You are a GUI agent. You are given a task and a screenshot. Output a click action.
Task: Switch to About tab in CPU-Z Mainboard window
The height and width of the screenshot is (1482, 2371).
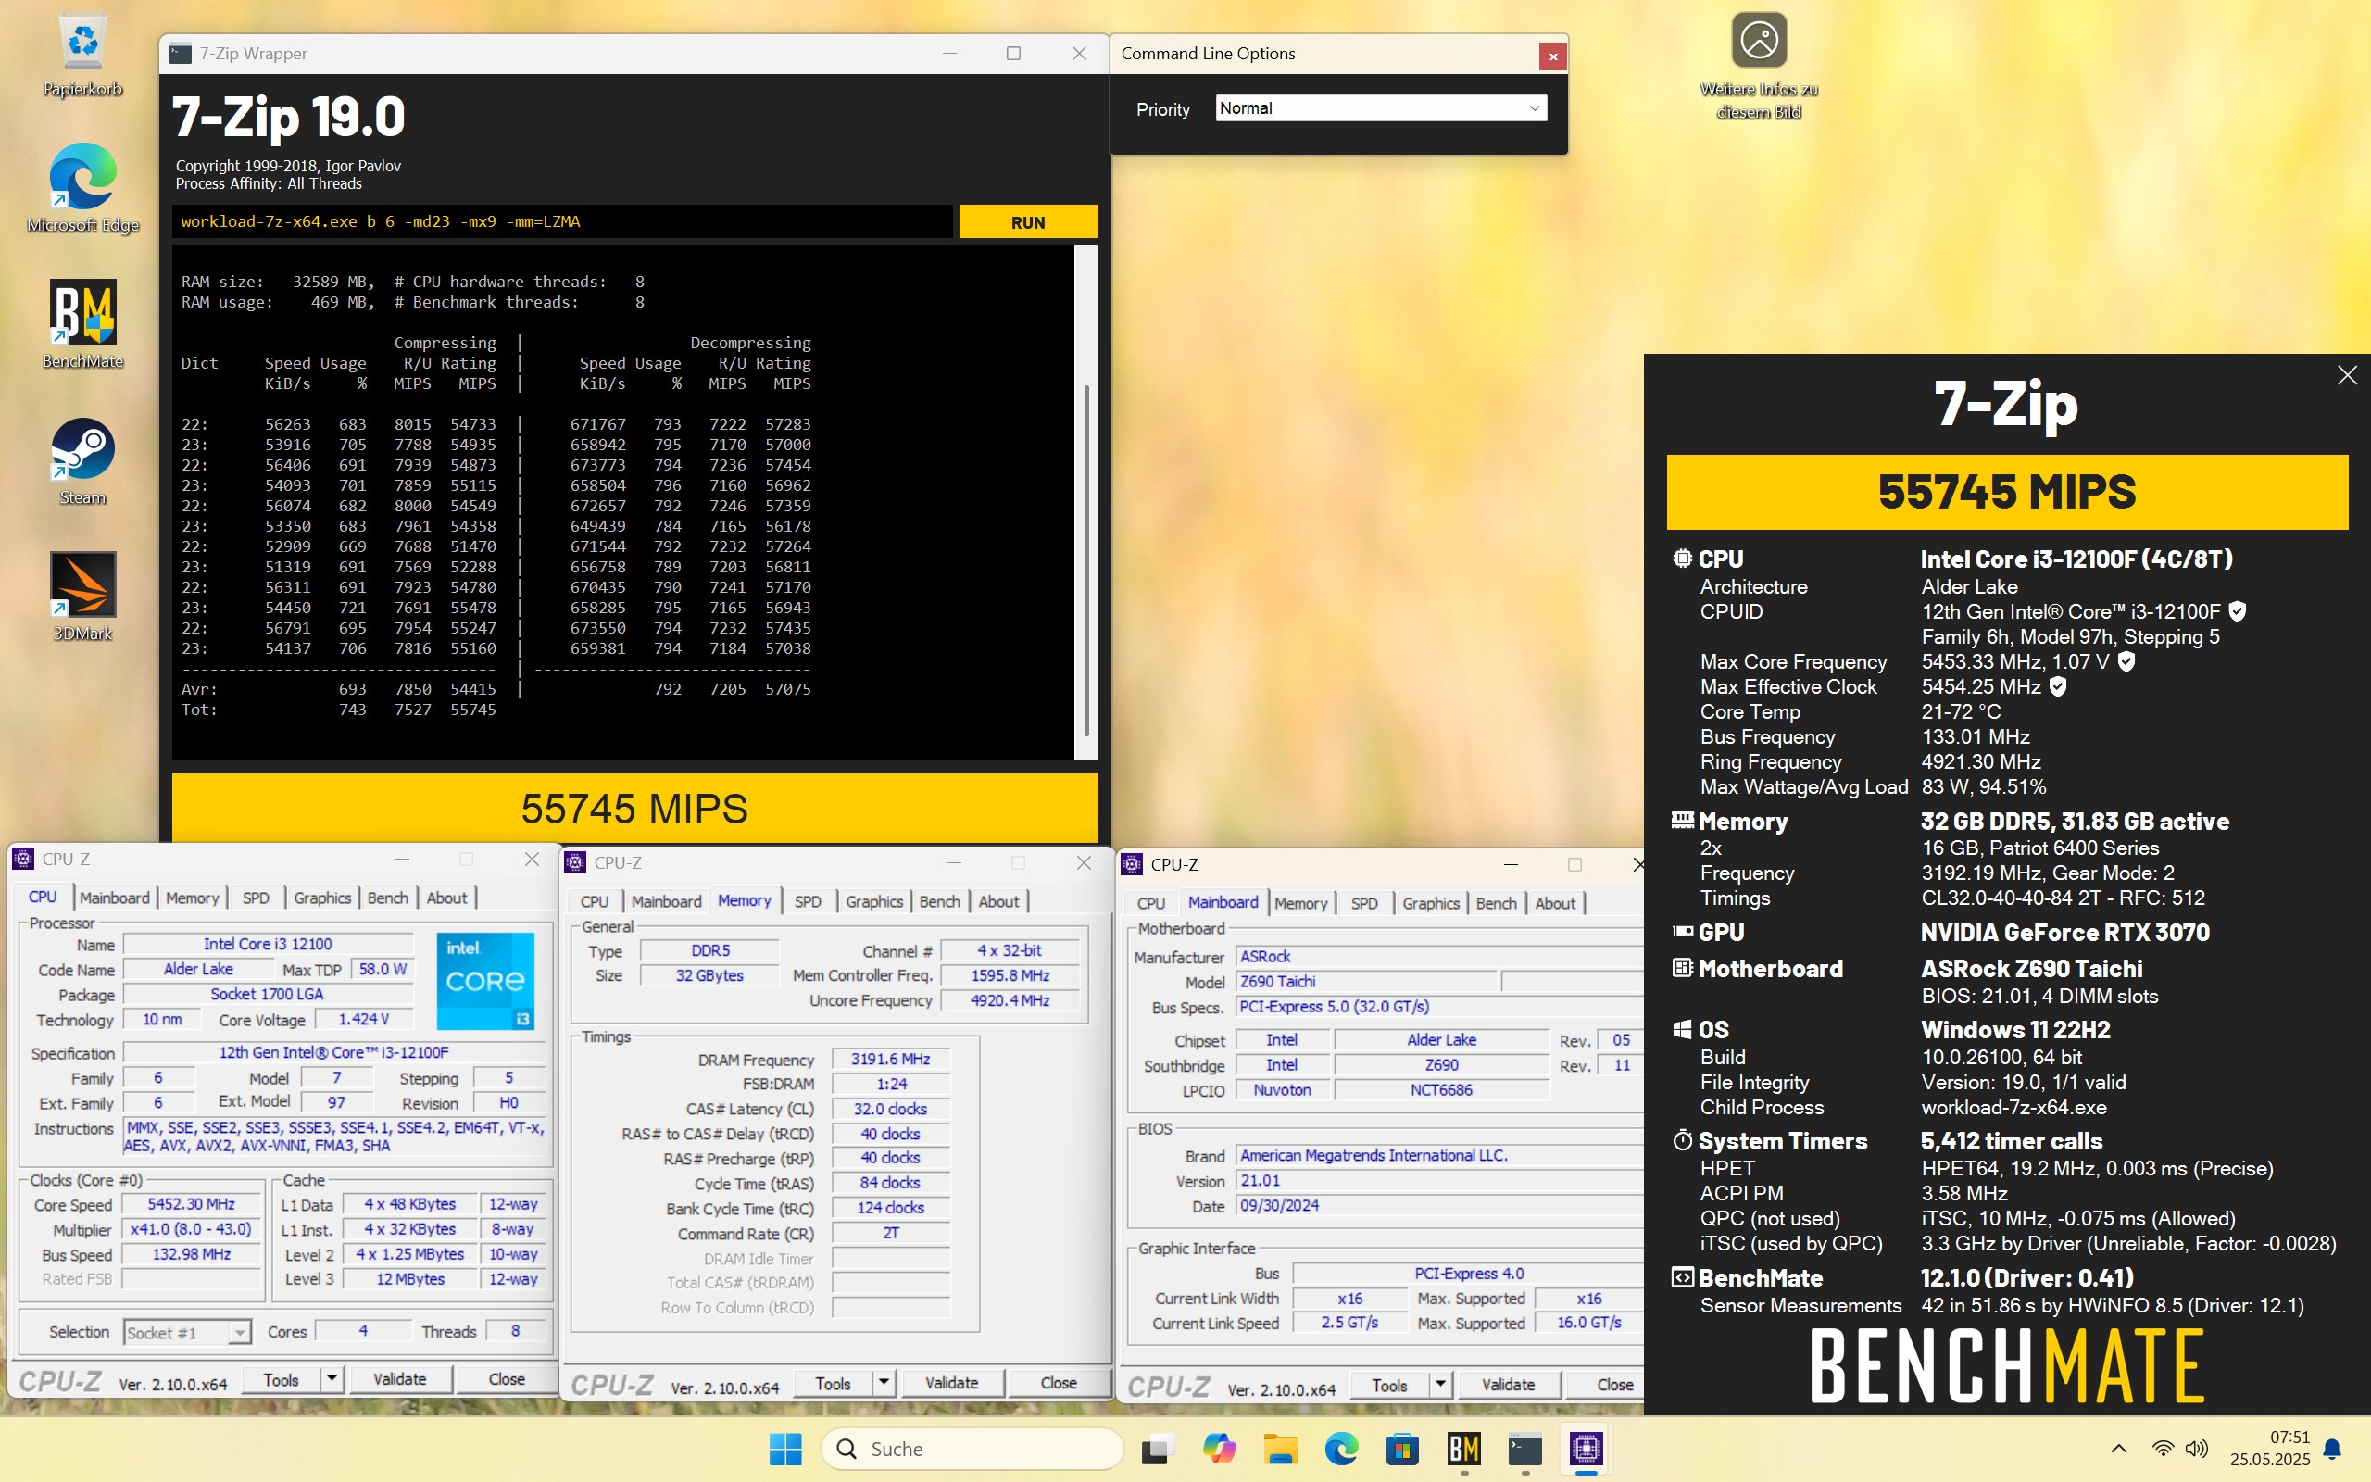(1555, 904)
